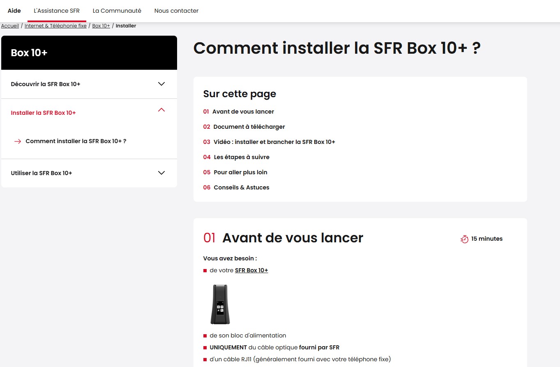This screenshot has width=560, height=367.
Task: Click the SFR Box 10+ product image
Action: (x=220, y=304)
